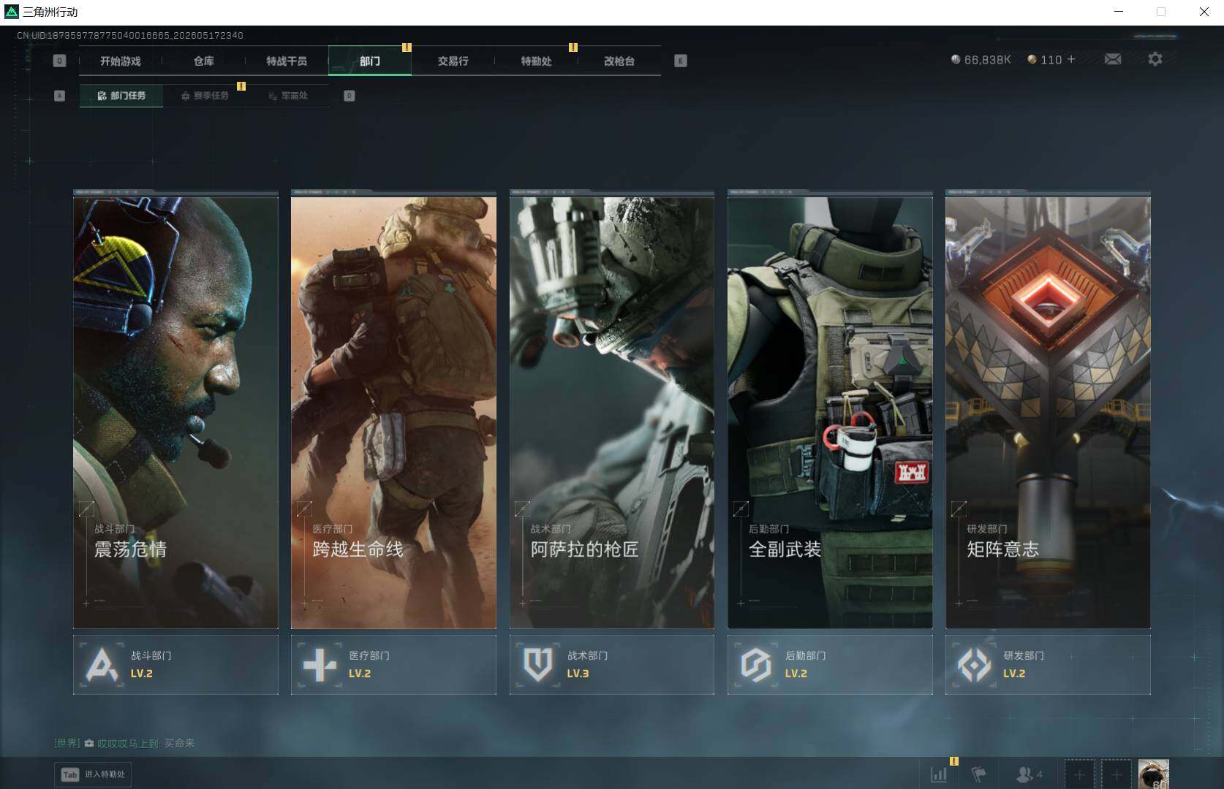Open the 全副武装 mission card

[830, 411]
